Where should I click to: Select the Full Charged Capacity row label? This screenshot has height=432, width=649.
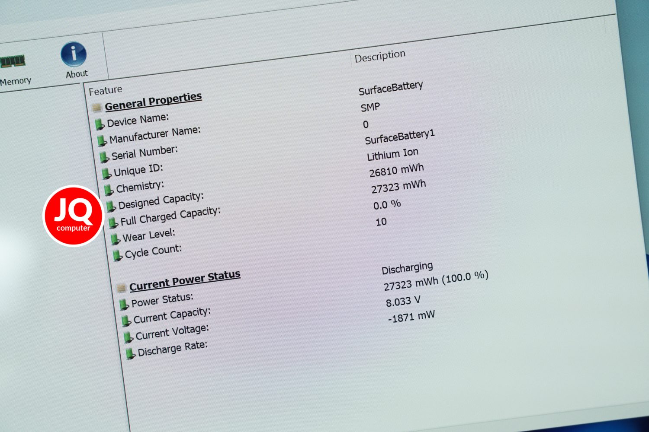(x=170, y=216)
